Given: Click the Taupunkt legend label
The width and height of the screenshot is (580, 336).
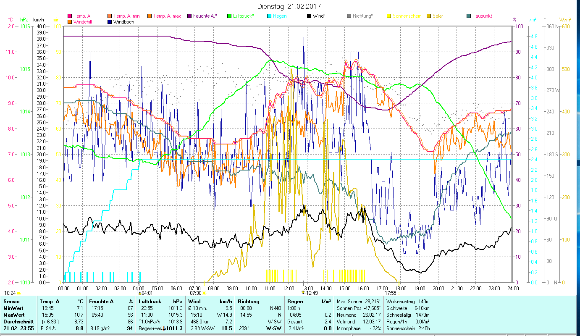Looking at the screenshot, I should [x=482, y=16].
